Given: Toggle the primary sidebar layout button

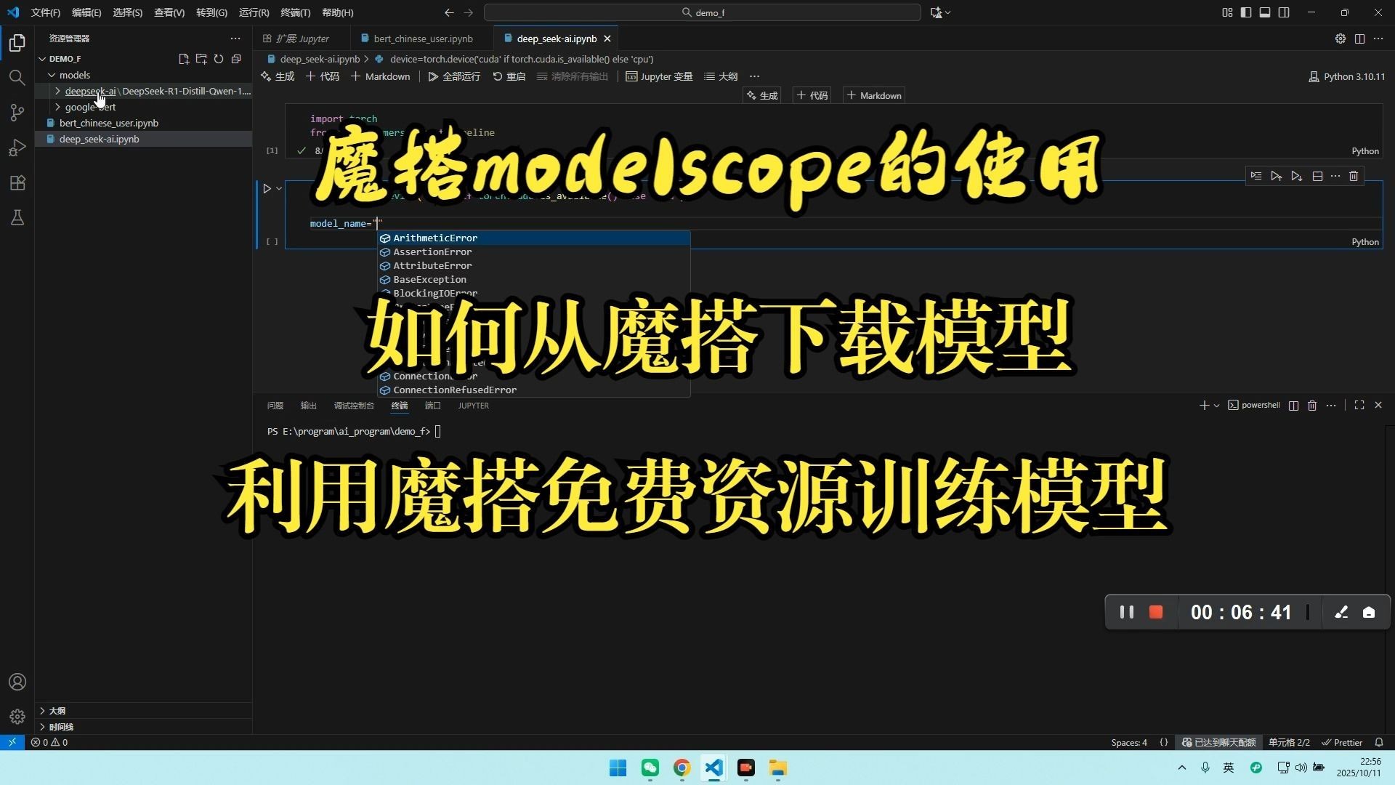Looking at the screenshot, I should coord(1246,12).
